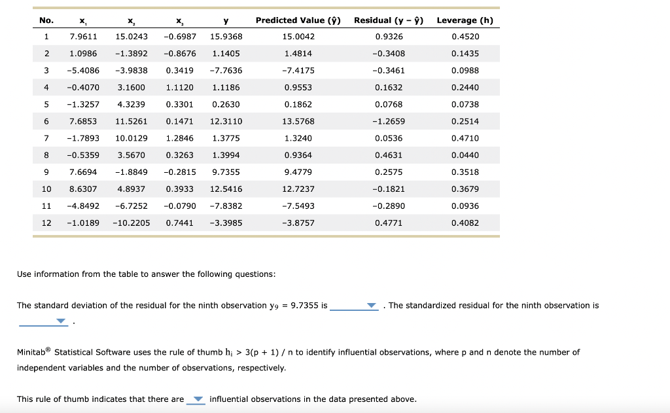The width and height of the screenshot is (670, 413).
Task: Click the triangle next to influential observations text
Action: [196, 399]
